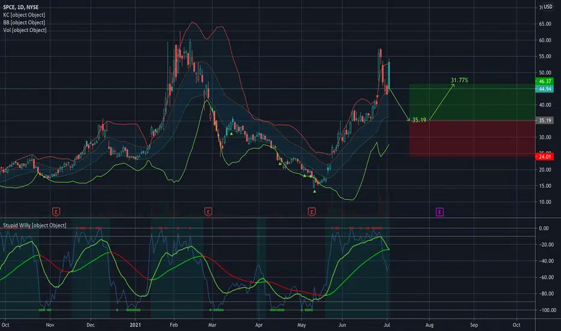Select the Stupid Willy indicator legend
Viewport: 561px width, 331px height.
click(x=35, y=226)
